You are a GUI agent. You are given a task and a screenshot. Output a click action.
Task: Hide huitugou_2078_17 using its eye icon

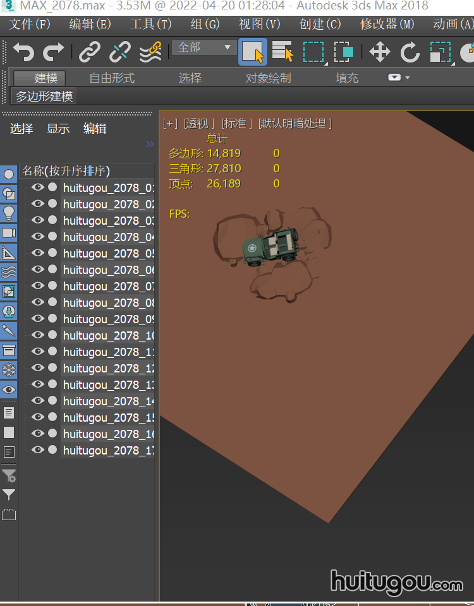point(38,450)
